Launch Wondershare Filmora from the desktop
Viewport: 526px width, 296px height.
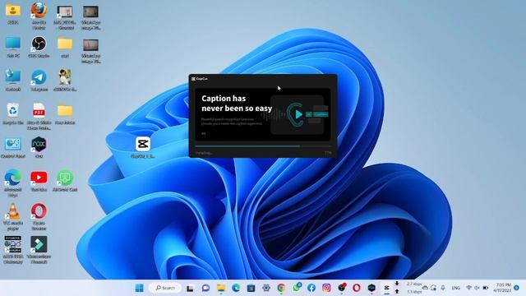coord(39,244)
